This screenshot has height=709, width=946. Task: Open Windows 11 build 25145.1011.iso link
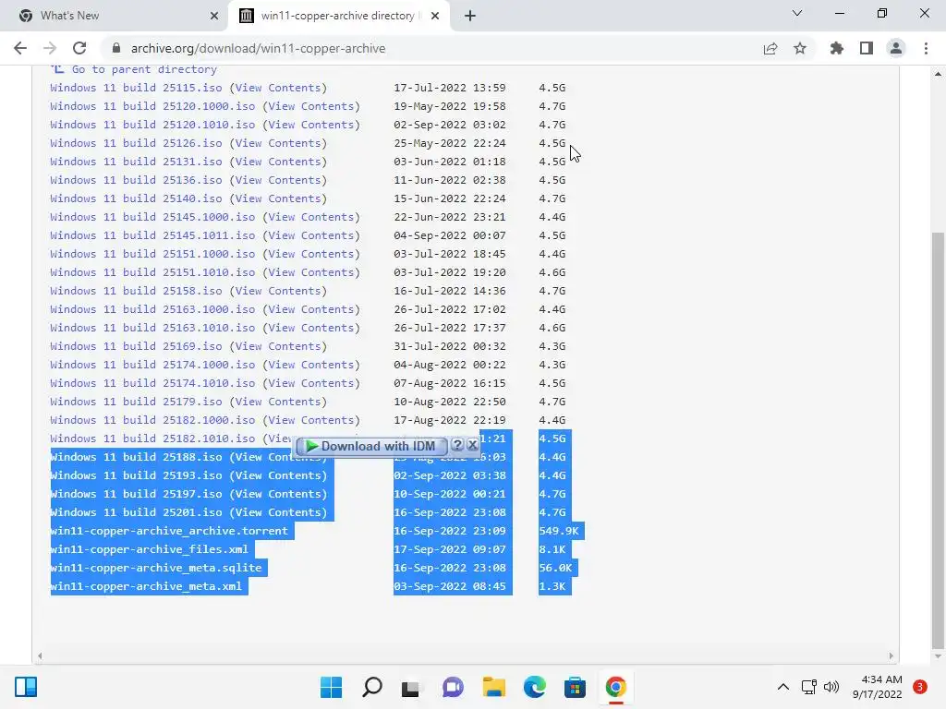pyautogui.click(x=152, y=235)
